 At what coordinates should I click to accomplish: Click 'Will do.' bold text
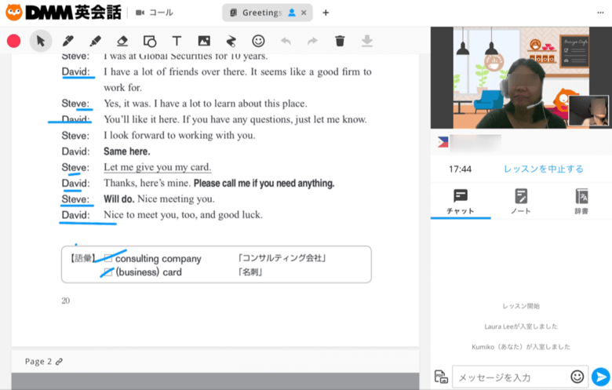pos(119,199)
